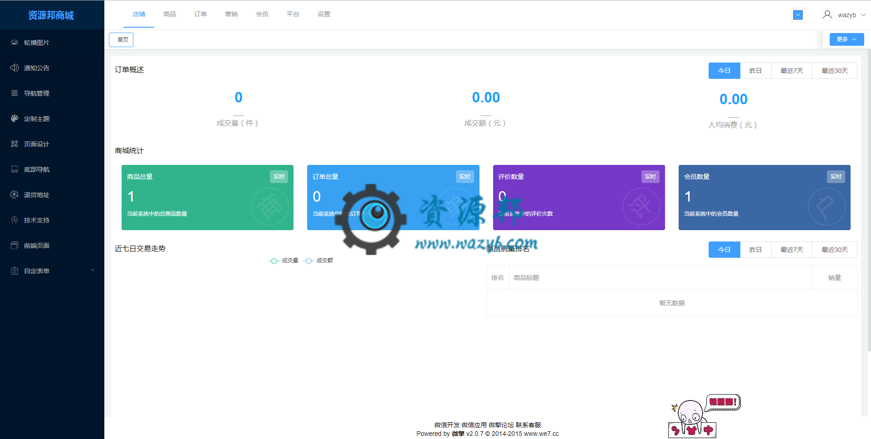Open the 订单 top tab
This screenshot has width=871, height=439.
tap(201, 14)
